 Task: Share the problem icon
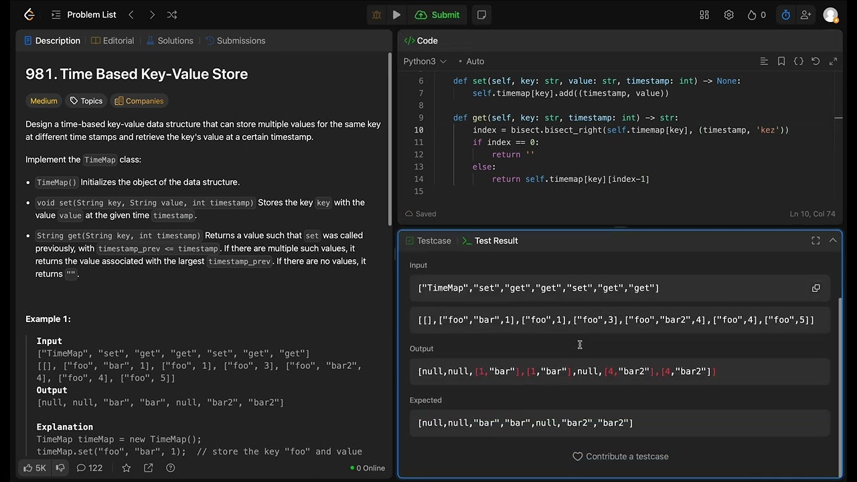pyautogui.click(x=149, y=468)
